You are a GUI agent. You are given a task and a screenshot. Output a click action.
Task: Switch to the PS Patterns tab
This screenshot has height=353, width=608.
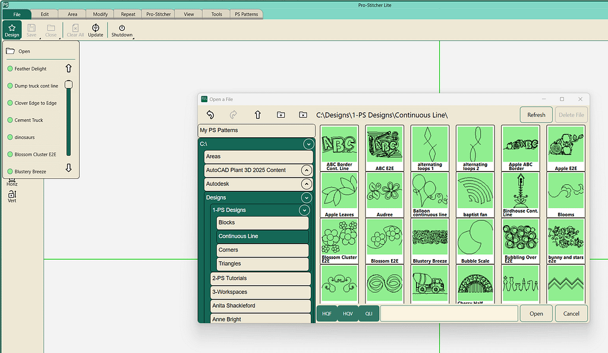(246, 14)
